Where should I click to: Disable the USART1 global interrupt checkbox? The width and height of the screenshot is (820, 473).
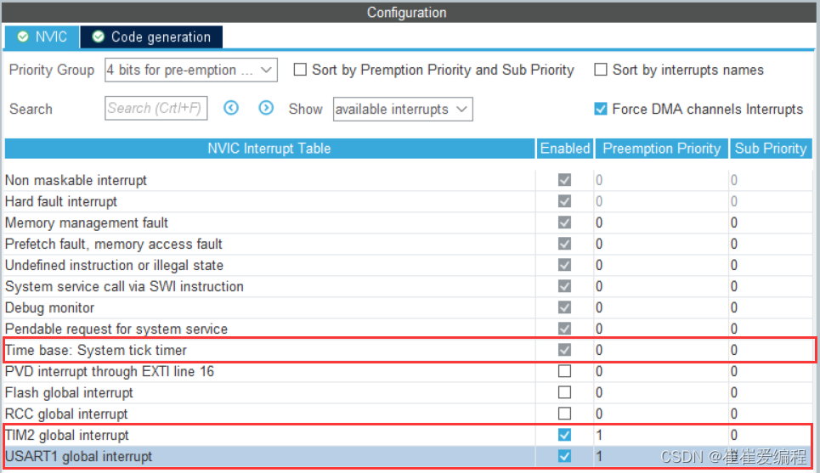click(564, 456)
